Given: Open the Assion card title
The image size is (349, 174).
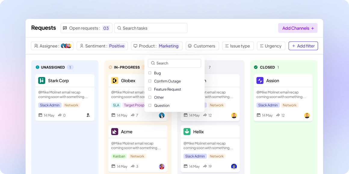Looking at the screenshot, I should tap(273, 81).
